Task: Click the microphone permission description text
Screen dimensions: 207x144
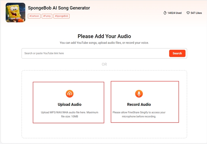Action: click(x=139, y=114)
